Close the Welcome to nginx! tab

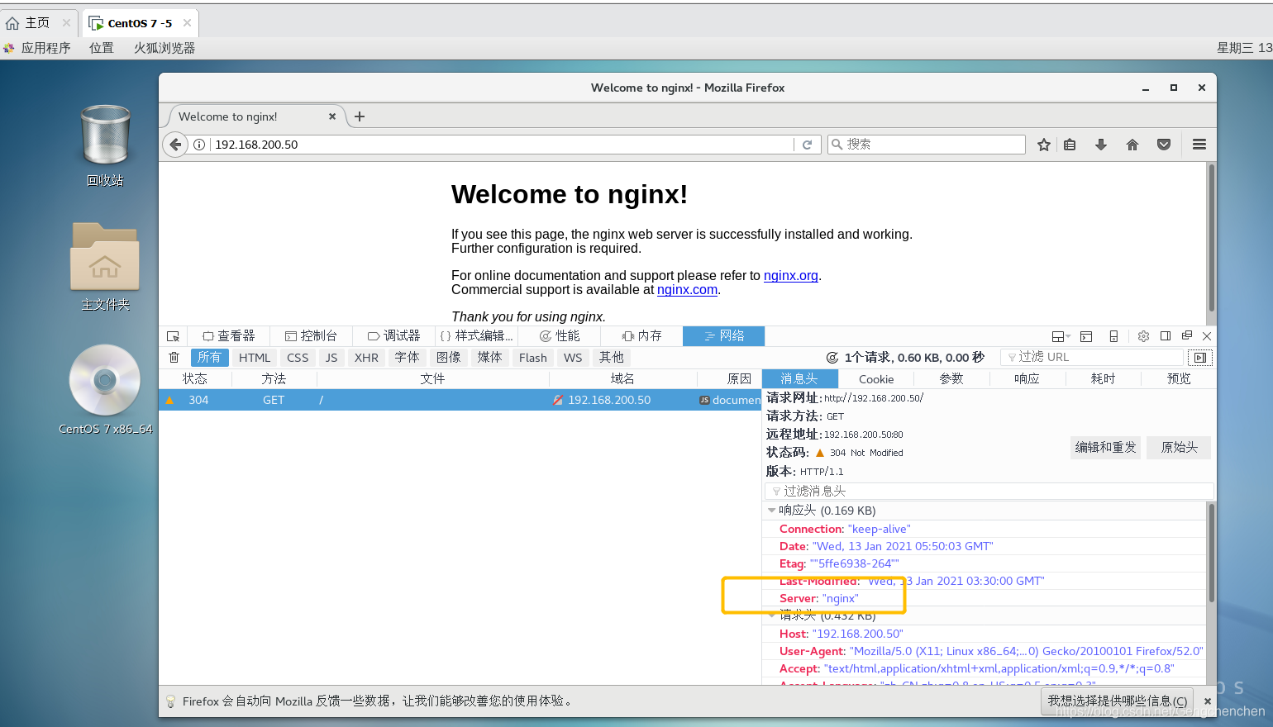click(332, 116)
